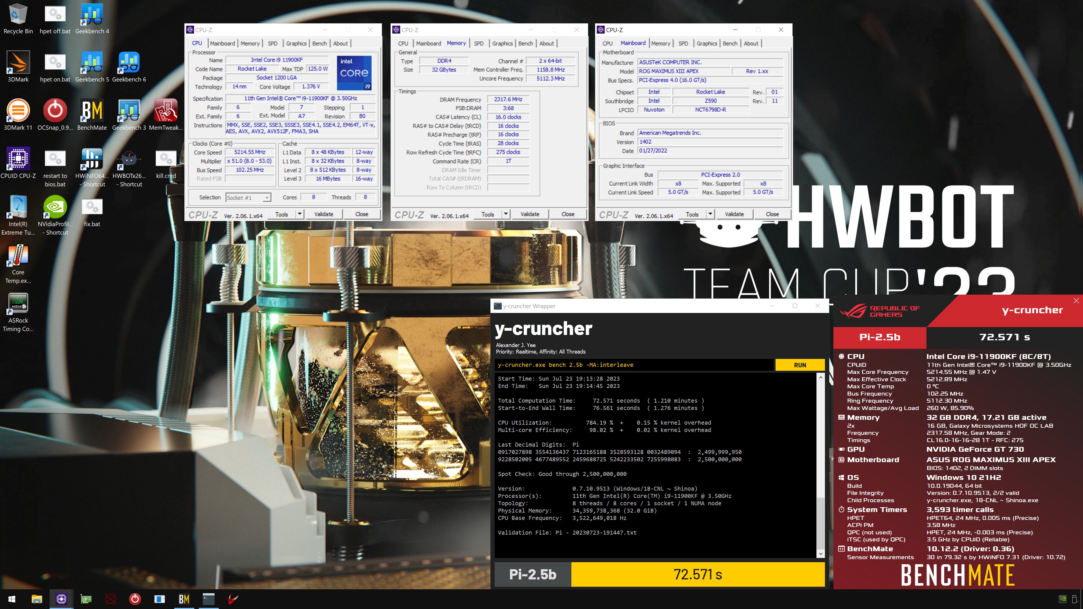The width and height of the screenshot is (1083, 609).
Task: Click the Intel Core i9 logo in CPU-Z
Action: [x=354, y=73]
